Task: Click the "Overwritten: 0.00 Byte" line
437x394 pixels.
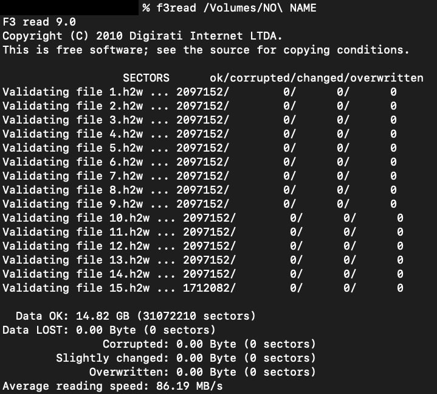Action: coord(202,372)
